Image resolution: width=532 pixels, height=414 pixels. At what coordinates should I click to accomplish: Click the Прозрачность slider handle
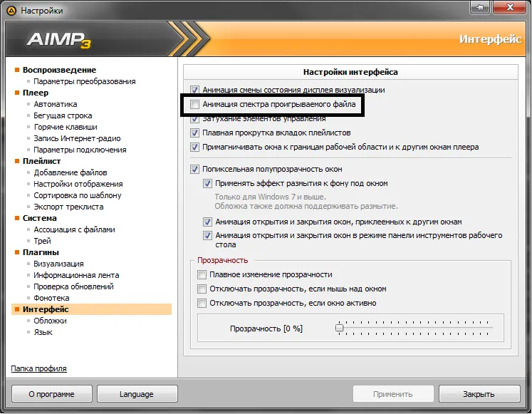coord(339,328)
